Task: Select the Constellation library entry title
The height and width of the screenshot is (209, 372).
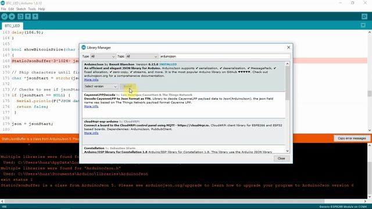Action: click(x=94, y=148)
